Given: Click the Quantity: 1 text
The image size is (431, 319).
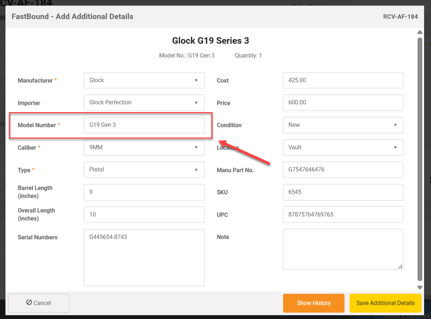Looking at the screenshot, I should pyautogui.click(x=248, y=56).
